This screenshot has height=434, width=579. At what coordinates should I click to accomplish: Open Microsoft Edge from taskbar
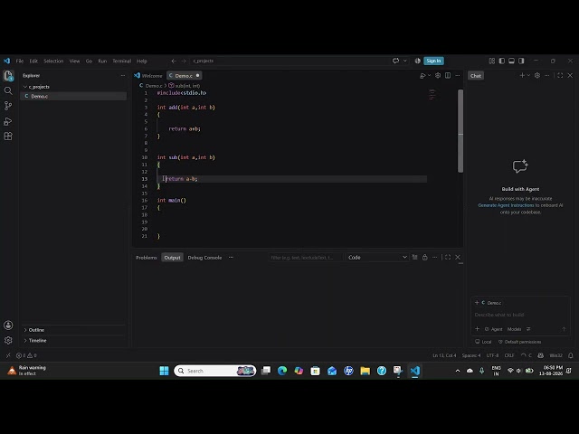point(282,371)
